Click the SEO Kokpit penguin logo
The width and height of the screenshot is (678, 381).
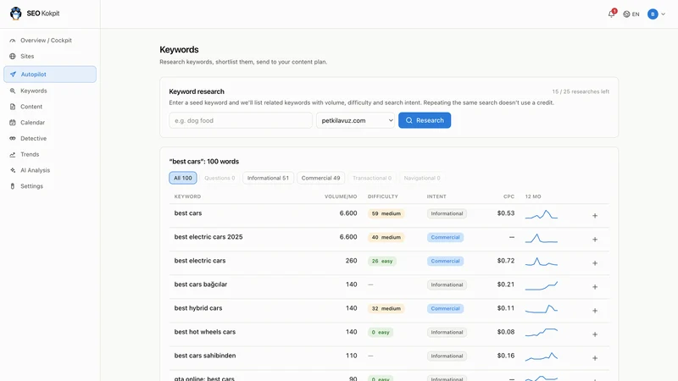coord(16,14)
